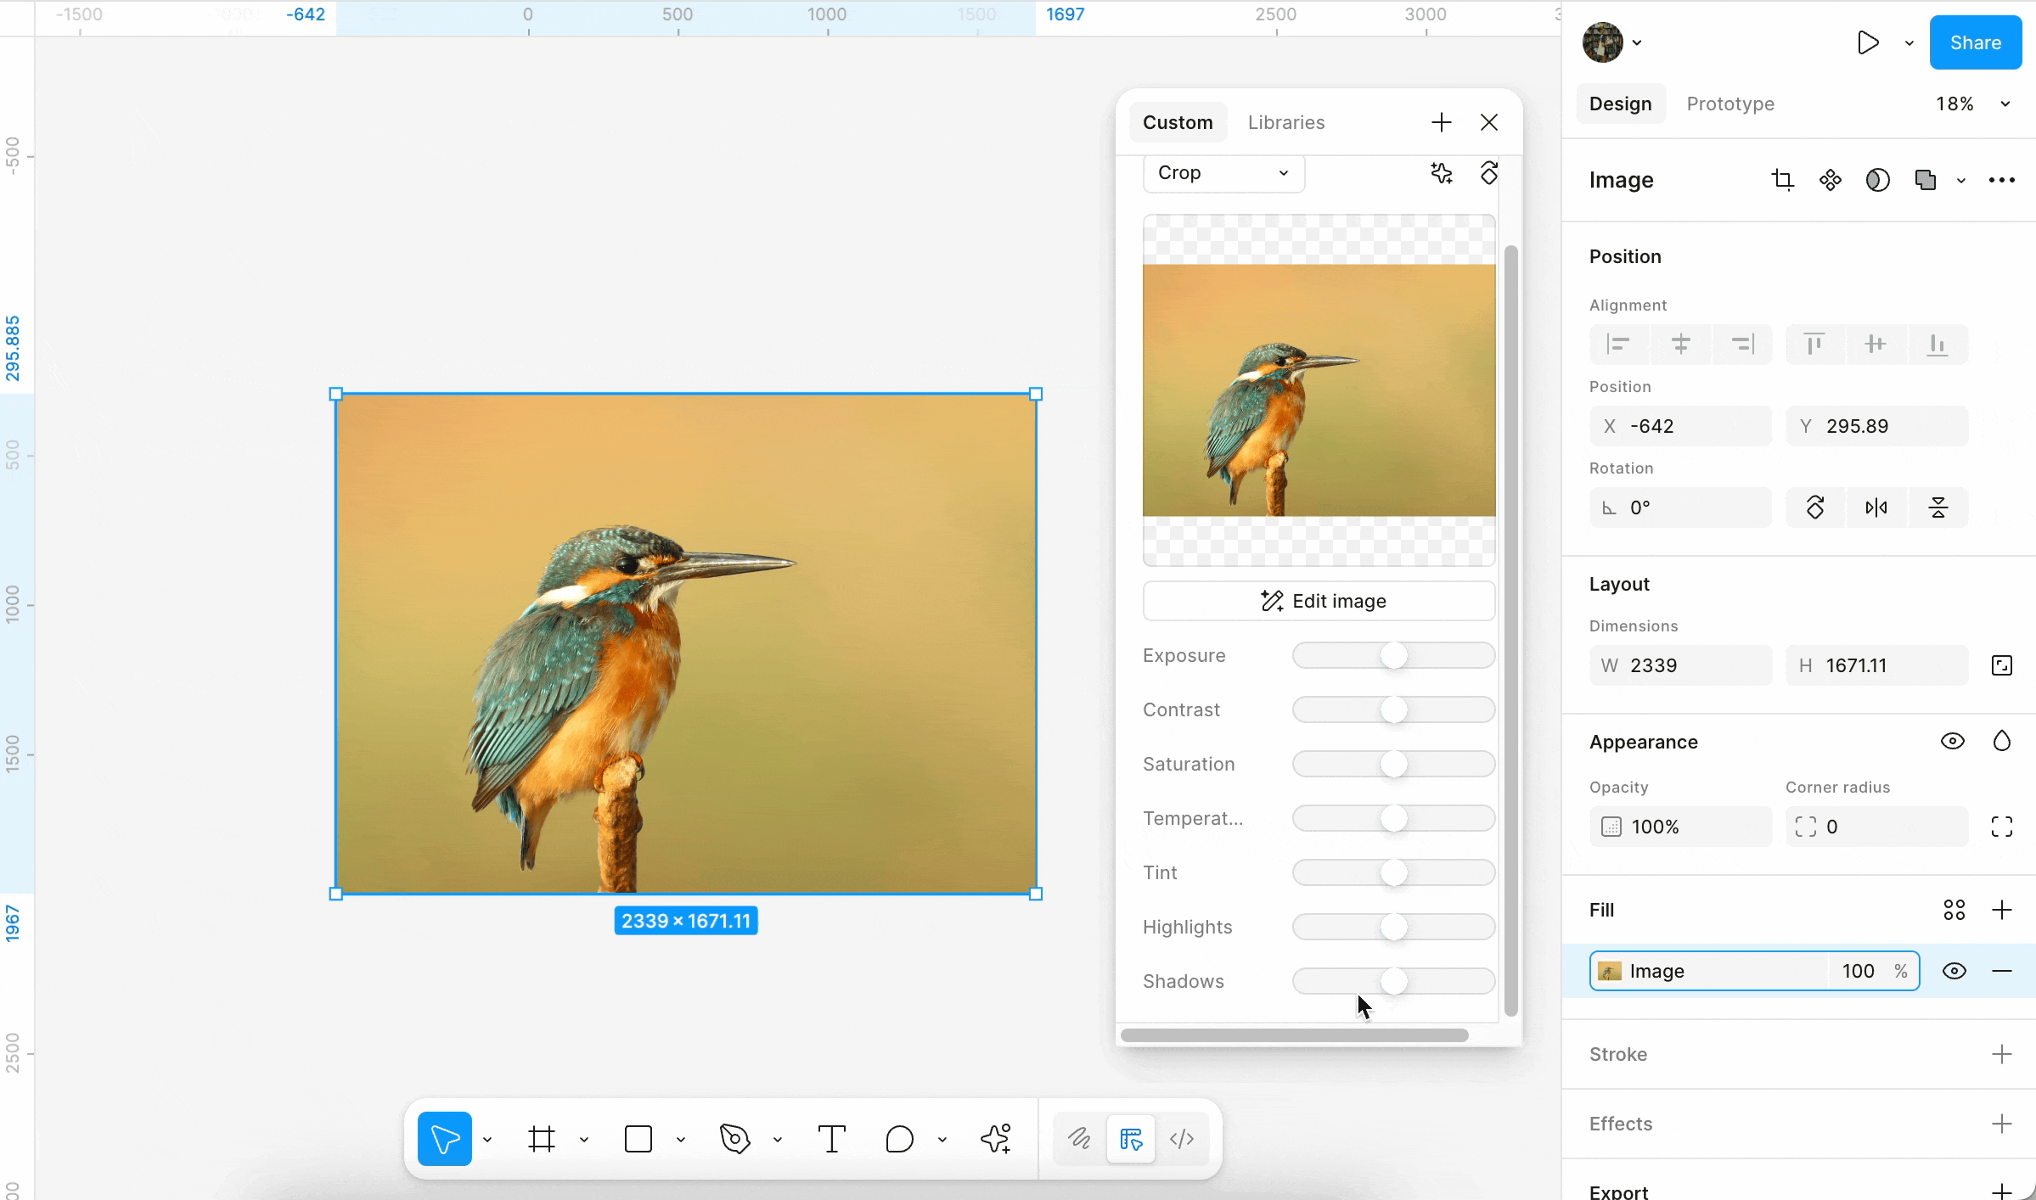This screenshot has height=1200, width=2036.
Task: Expand the shape tools chevron
Action: 680,1140
